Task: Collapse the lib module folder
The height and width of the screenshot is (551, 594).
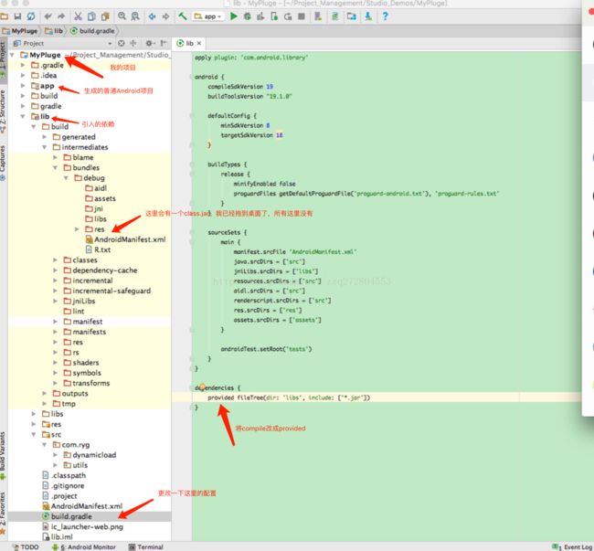Action: pos(23,116)
